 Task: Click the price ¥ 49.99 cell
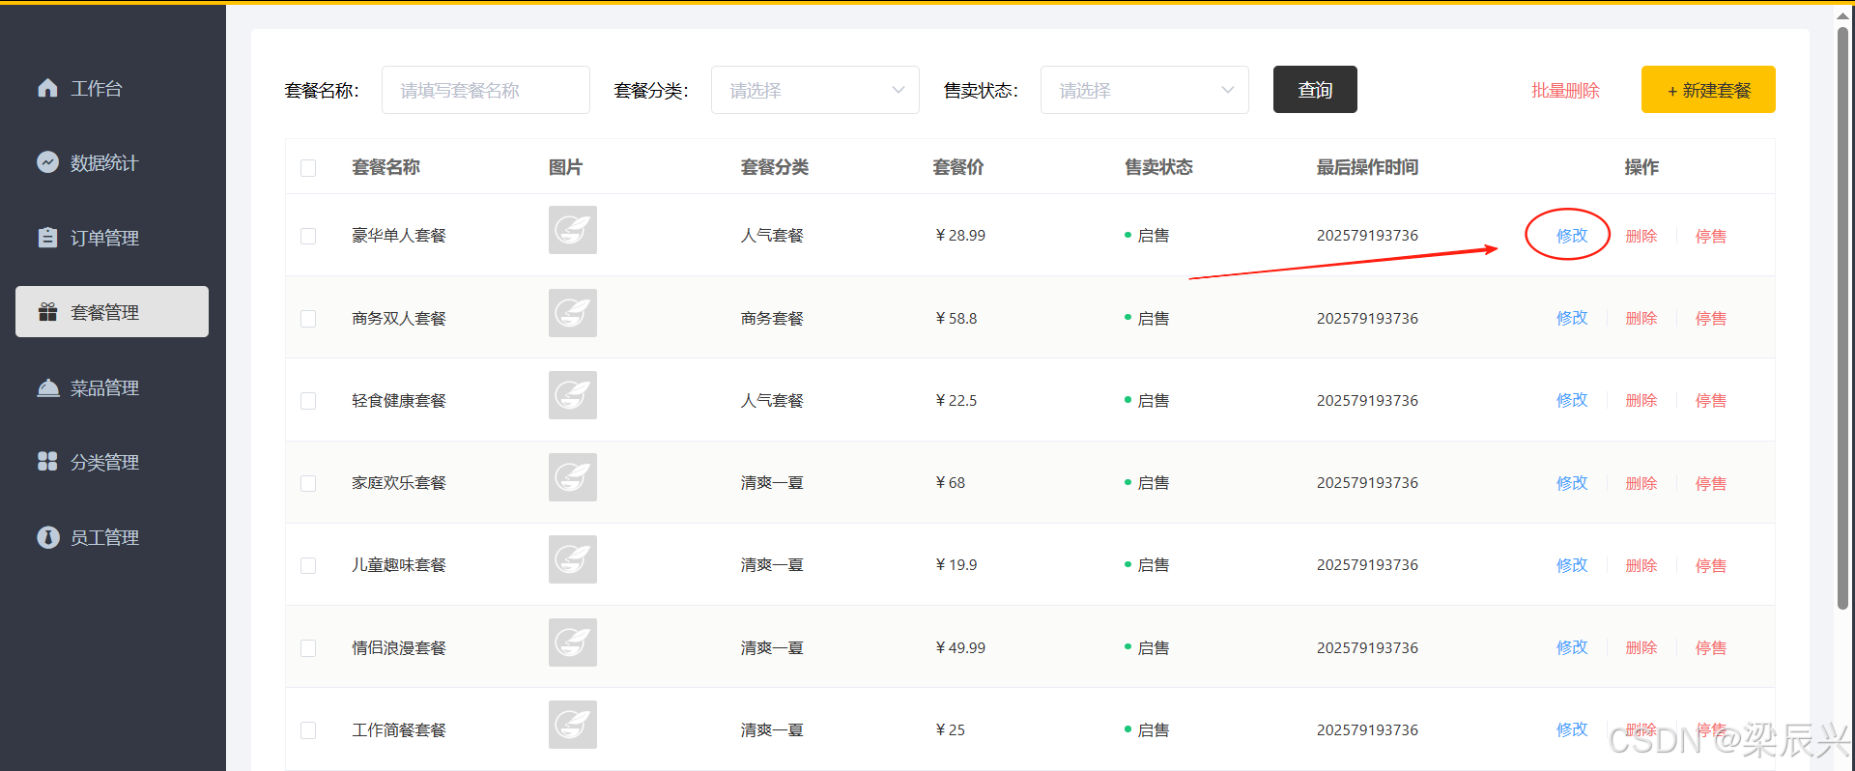tap(960, 647)
